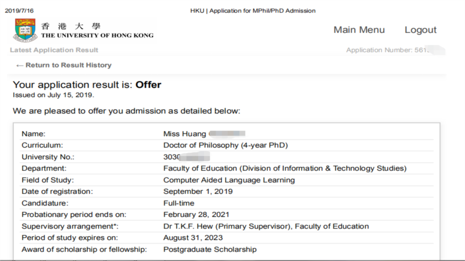Image resolution: width=465 pixels, height=261 pixels.
Task: Click the Department value Faculty of Education
Action: click(x=285, y=169)
